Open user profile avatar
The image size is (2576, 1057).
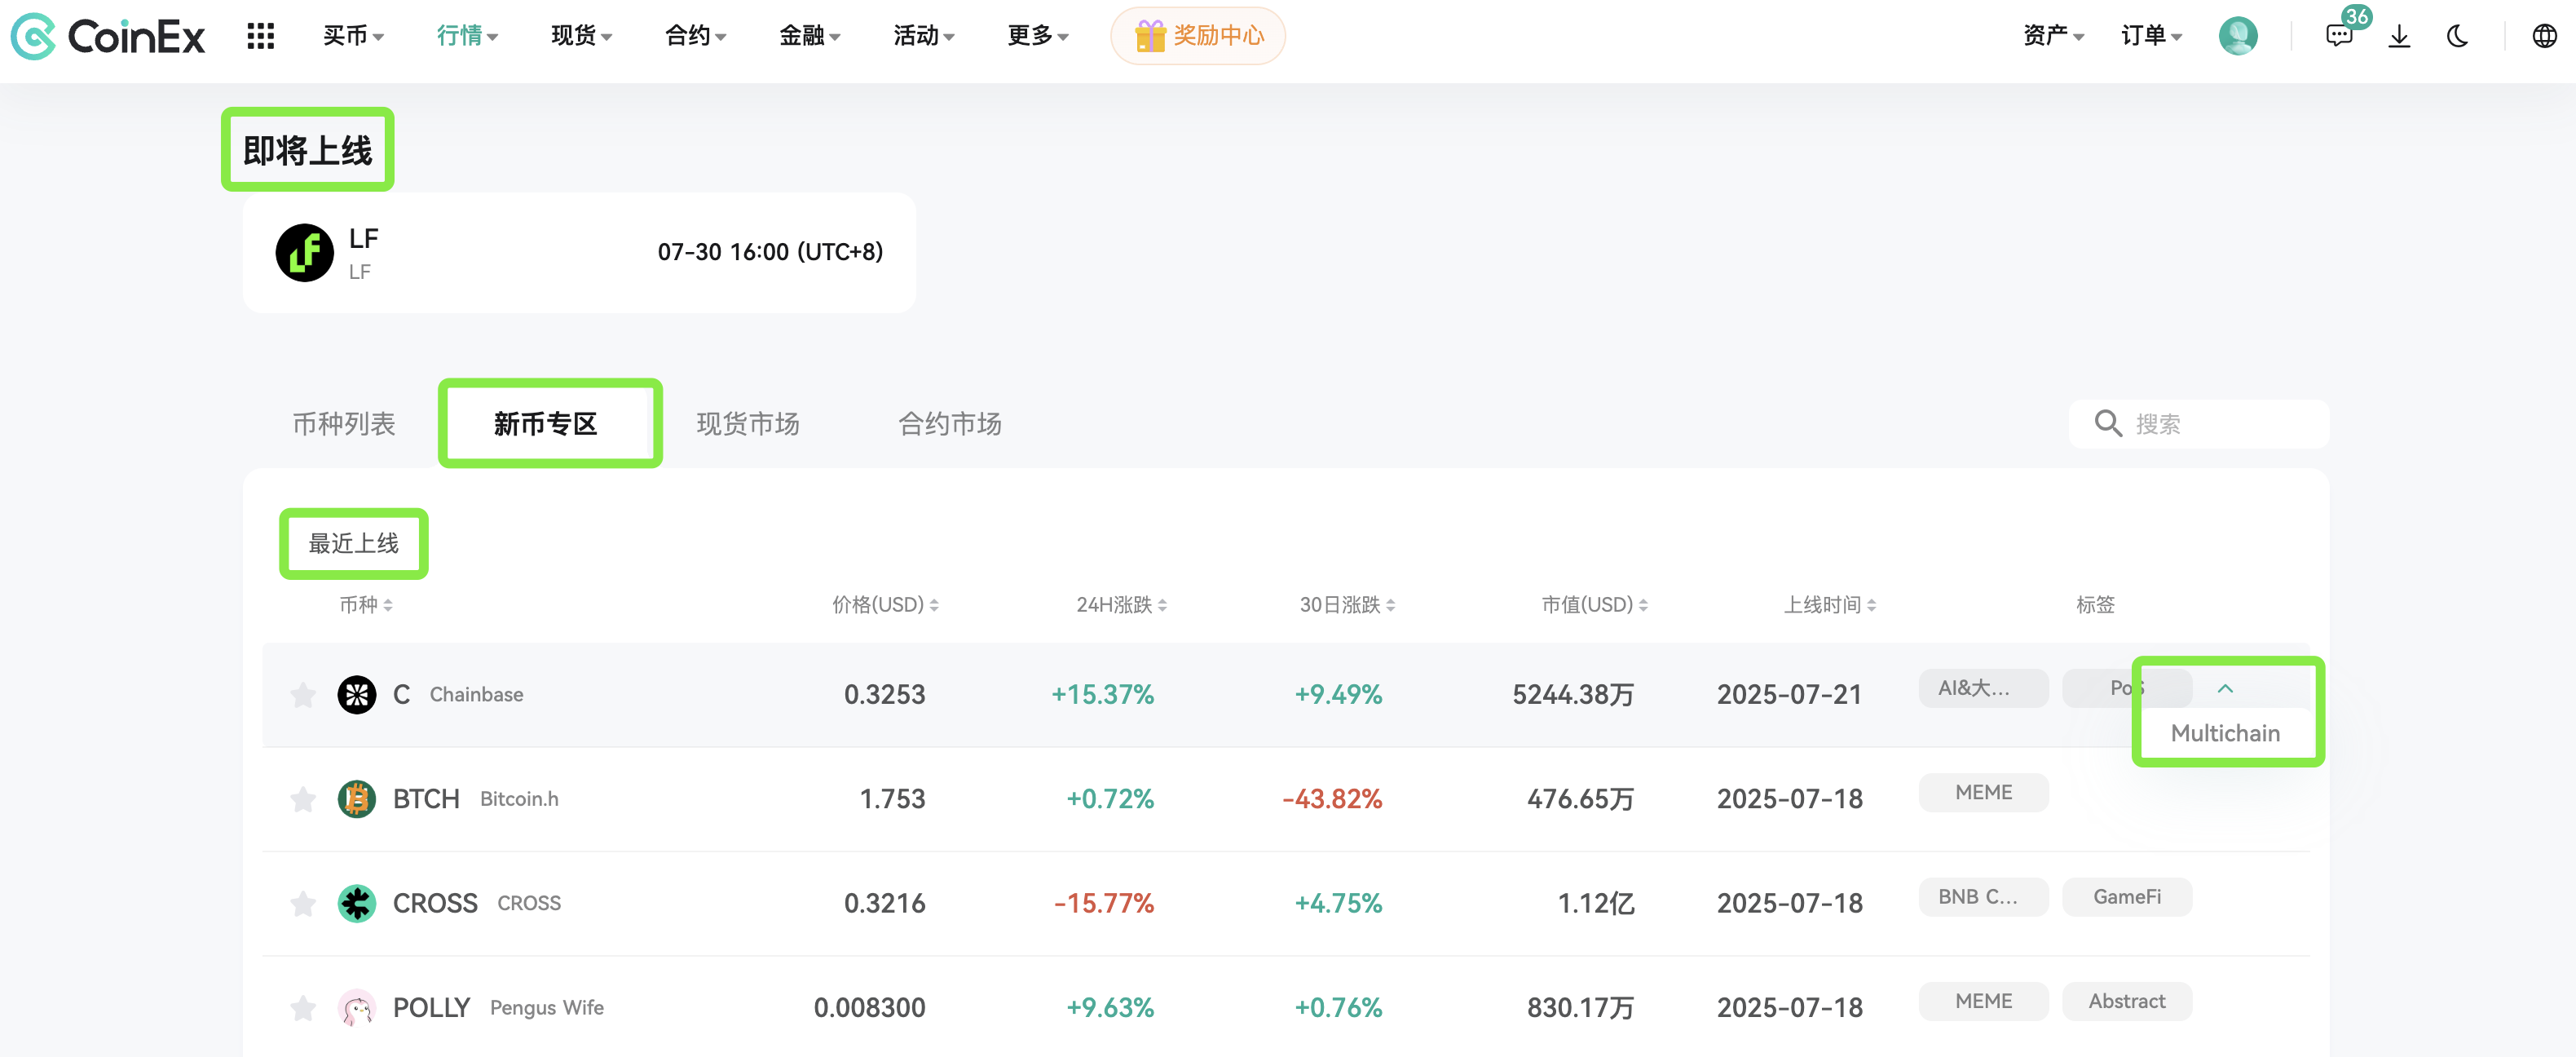(2237, 36)
